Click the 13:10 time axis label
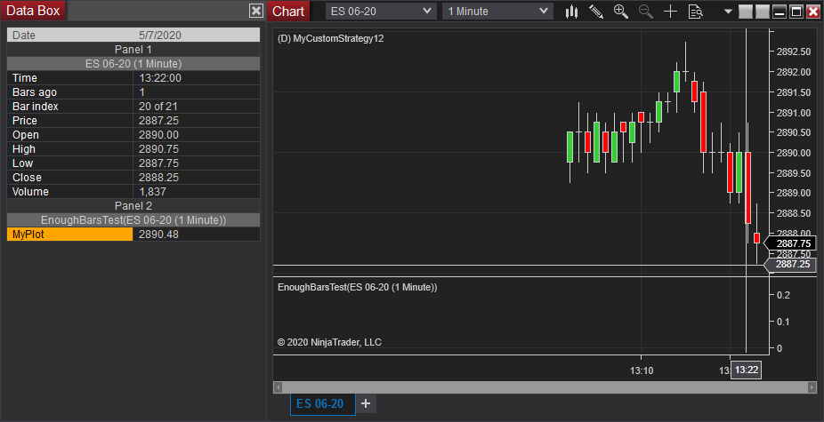 click(642, 370)
